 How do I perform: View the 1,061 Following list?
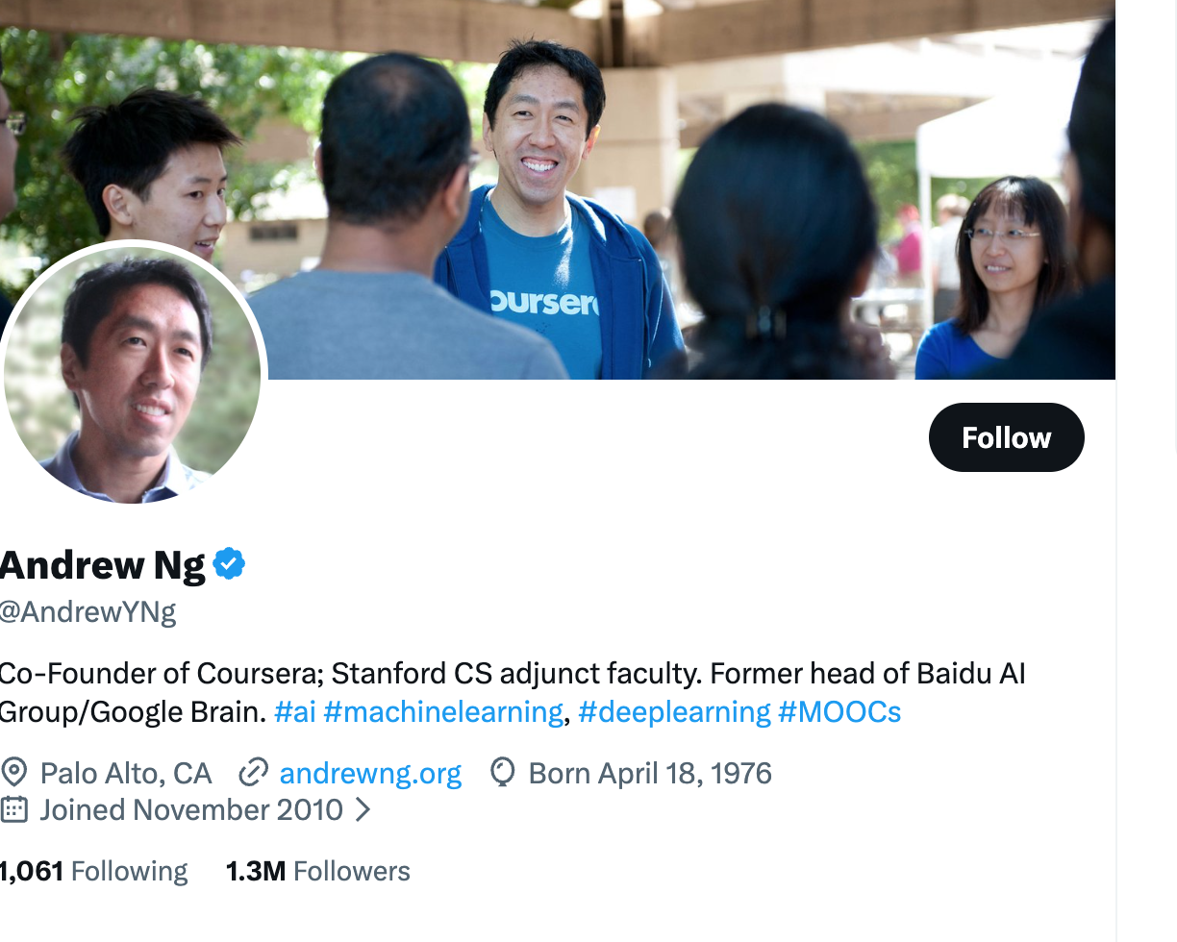click(94, 872)
